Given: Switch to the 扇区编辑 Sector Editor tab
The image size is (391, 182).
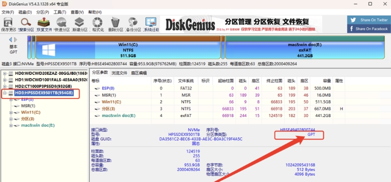Looking at the screenshot, I should coord(139,73).
